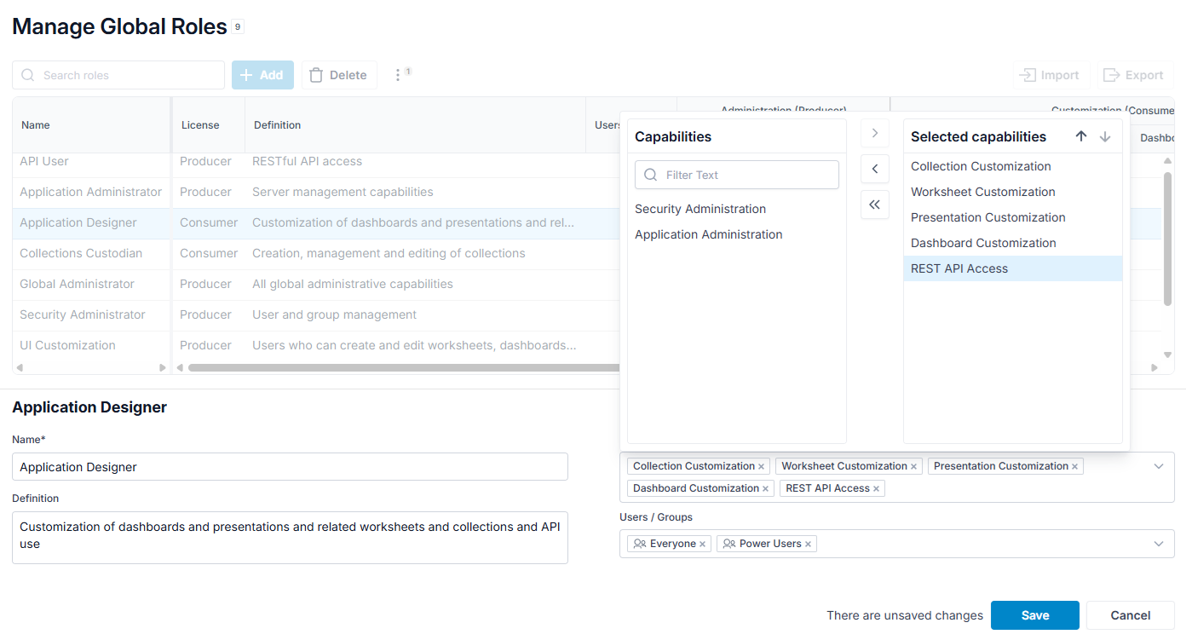The height and width of the screenshot is (640, 1186).
Task: Click the remove-all double chevron button
Action: [x=875, y=205]
